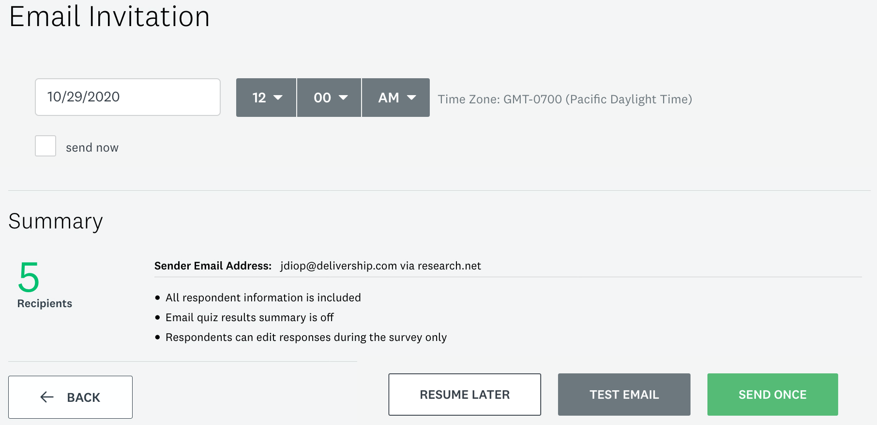Expand the hour selector chevron
Image resolution: width=877 pixels, height=425 pixels.
[279, 98]
